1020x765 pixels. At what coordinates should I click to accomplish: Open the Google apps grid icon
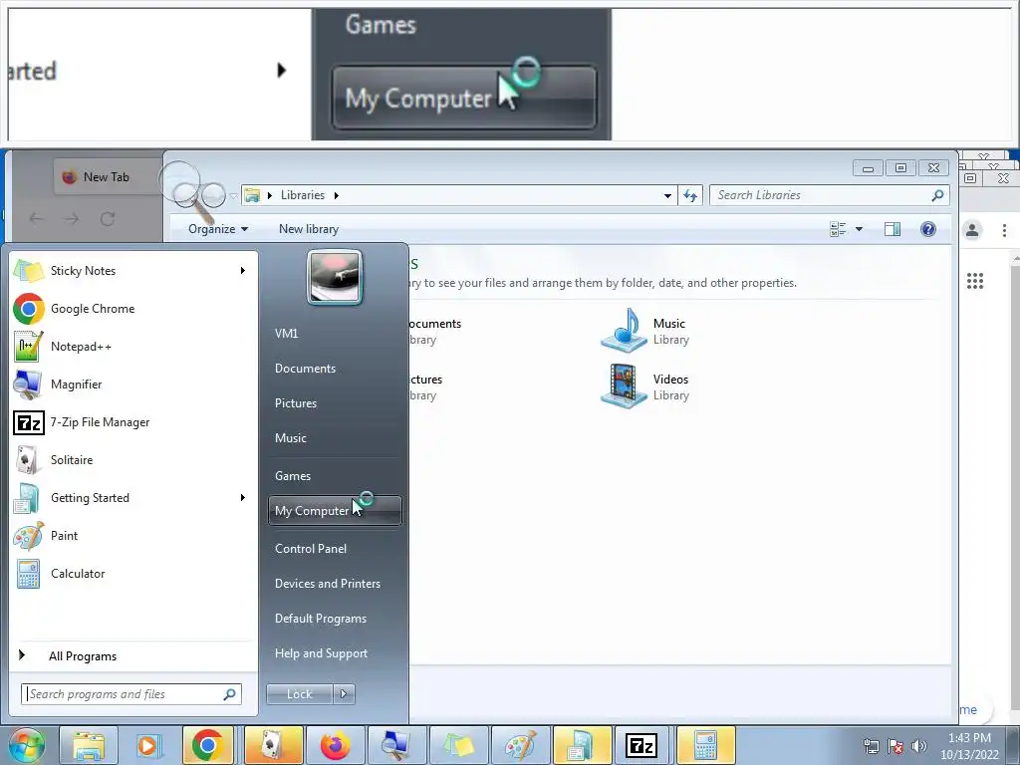coord(974,281)
